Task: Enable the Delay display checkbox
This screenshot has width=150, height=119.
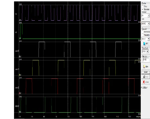Action: point(142,6)
